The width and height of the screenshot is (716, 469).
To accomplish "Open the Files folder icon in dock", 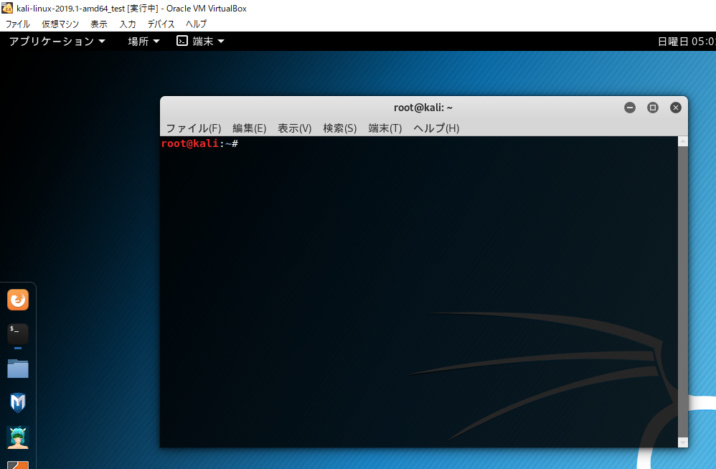I will [x=18, y=369].
